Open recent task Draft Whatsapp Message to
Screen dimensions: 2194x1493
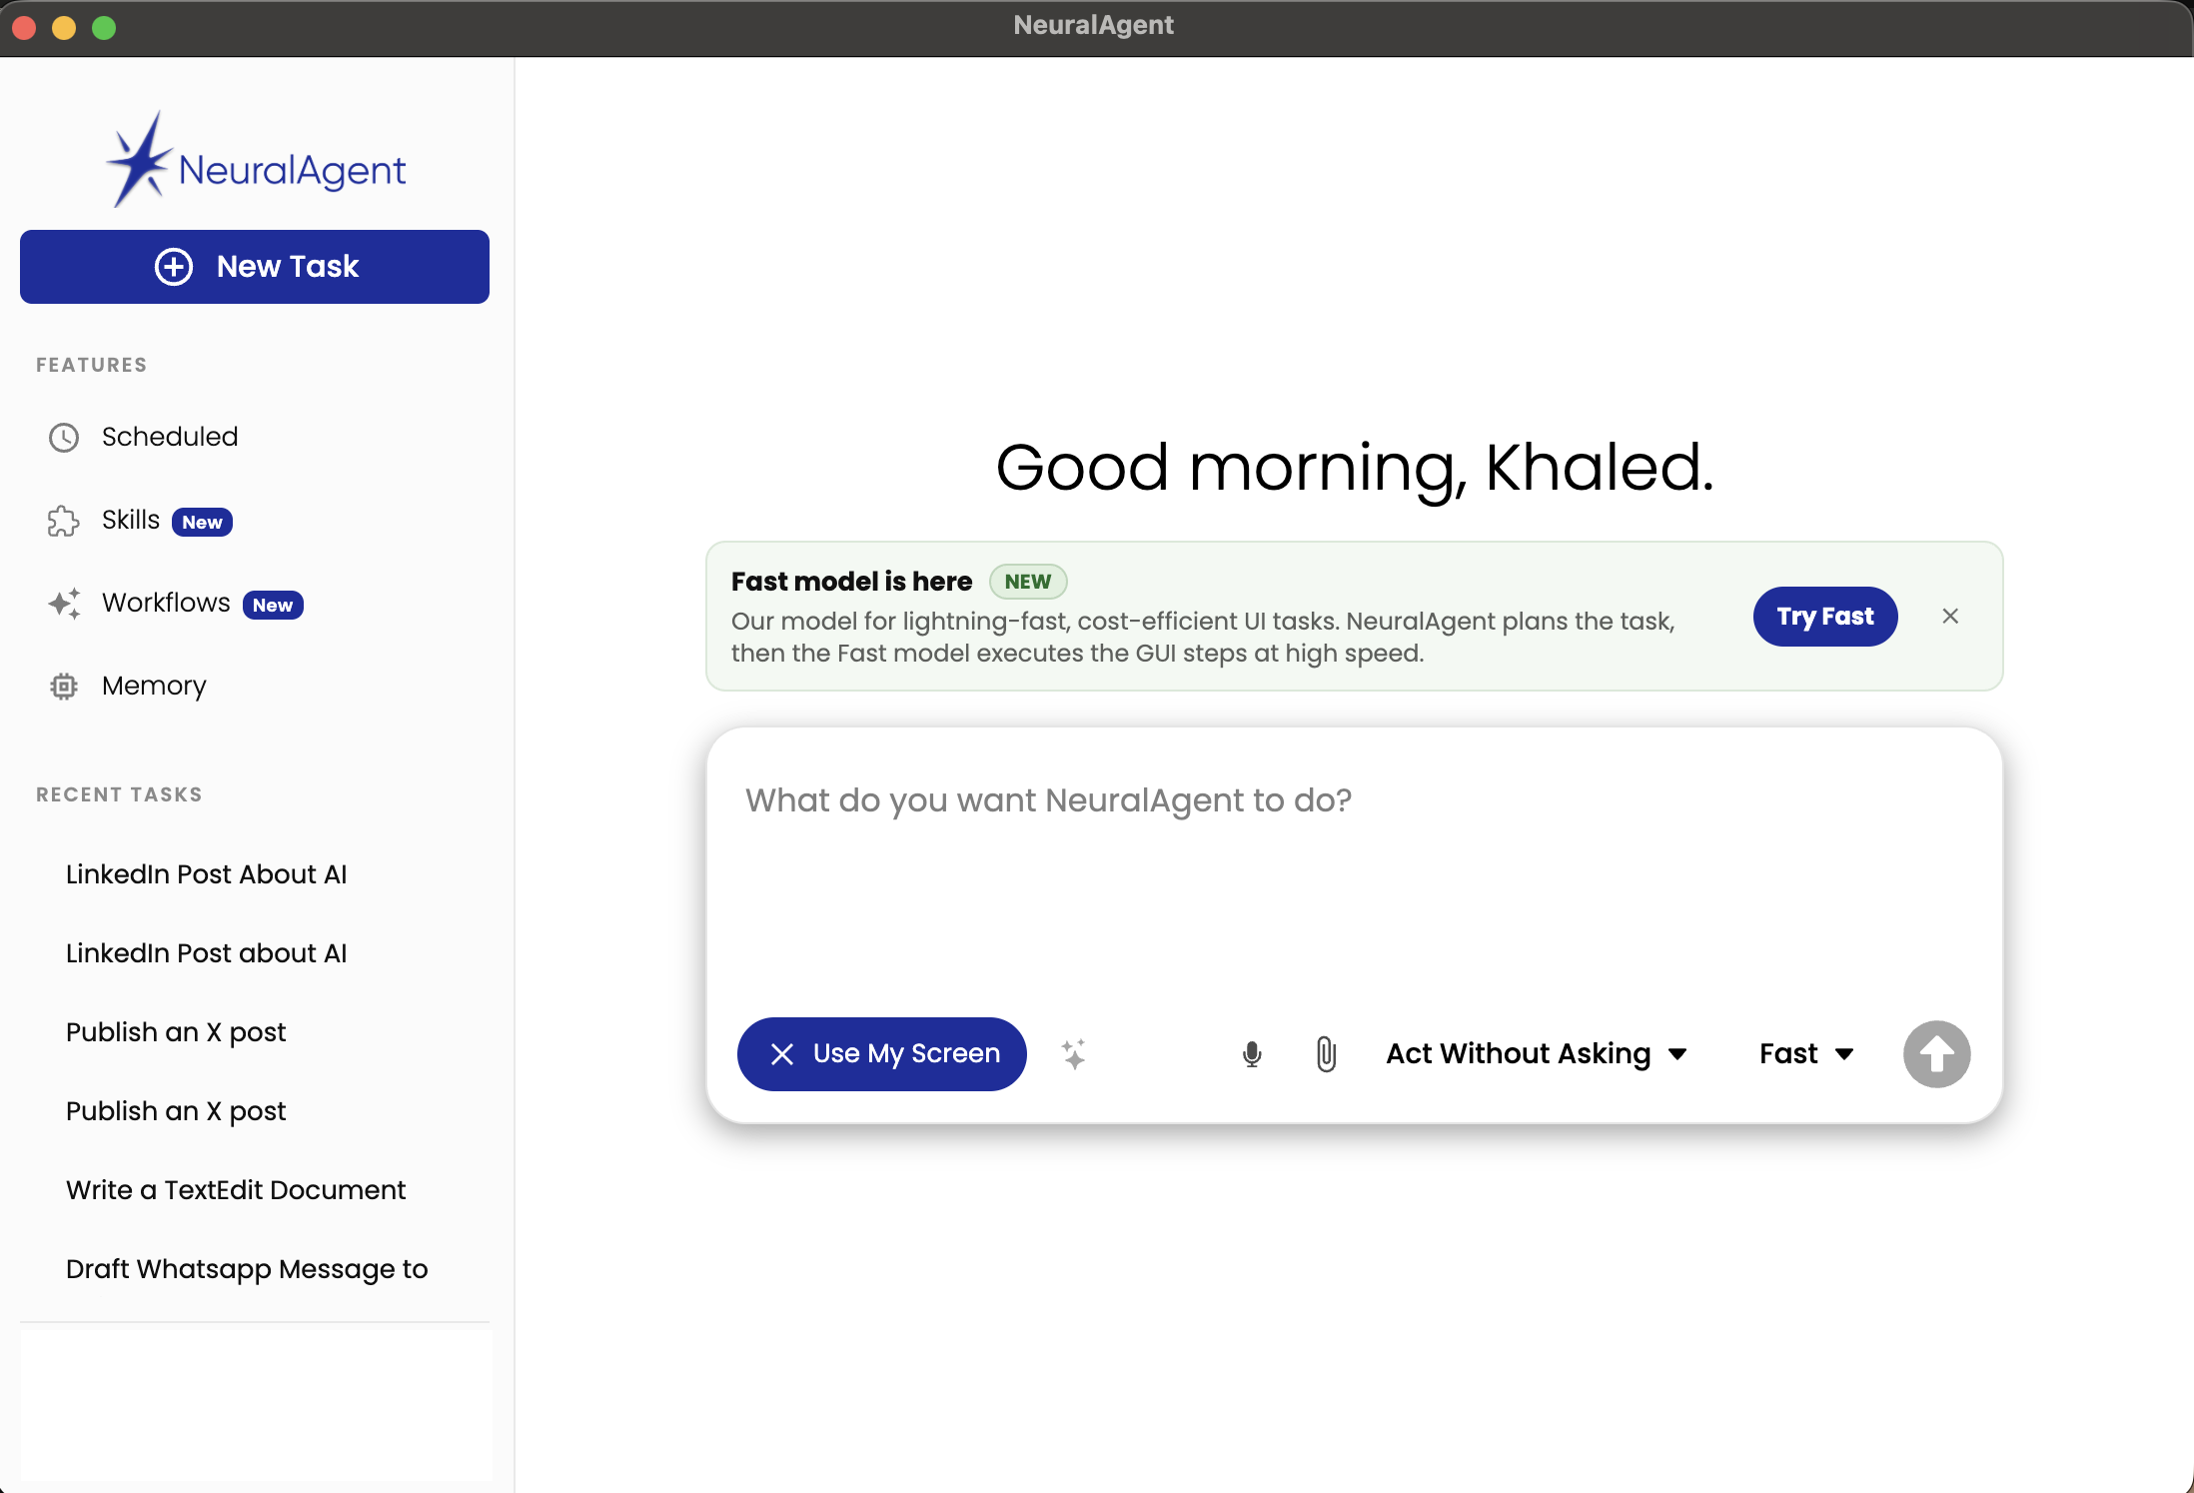pyautogui.click(x=247, y=1269)
